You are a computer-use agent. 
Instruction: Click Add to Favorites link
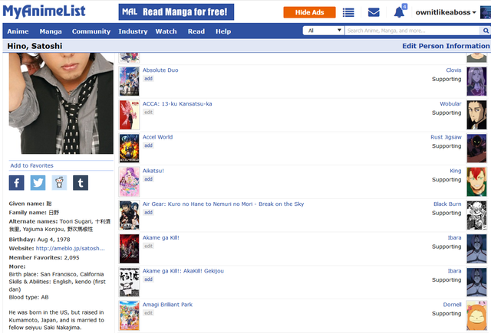tap(31, 165)
